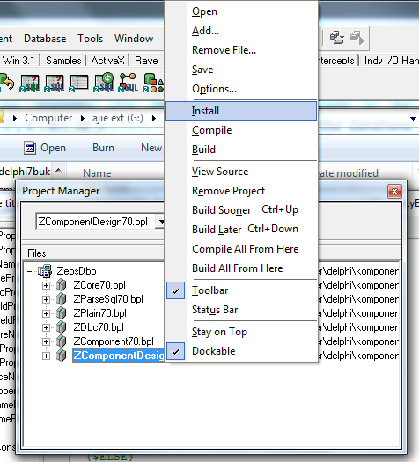Close the Project Manager window
419x462 pixels.
(394, 192)
